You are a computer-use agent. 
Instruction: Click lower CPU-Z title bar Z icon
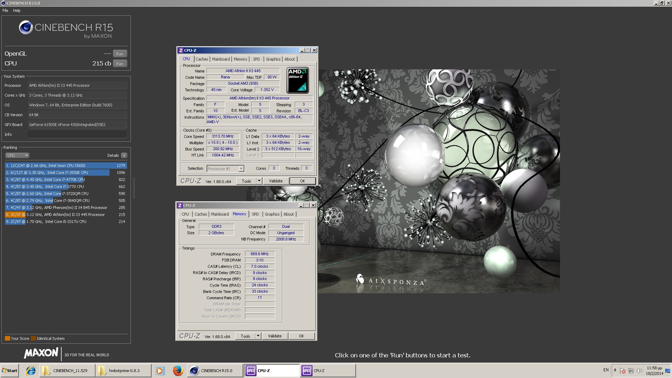click(x=180, y=205)
